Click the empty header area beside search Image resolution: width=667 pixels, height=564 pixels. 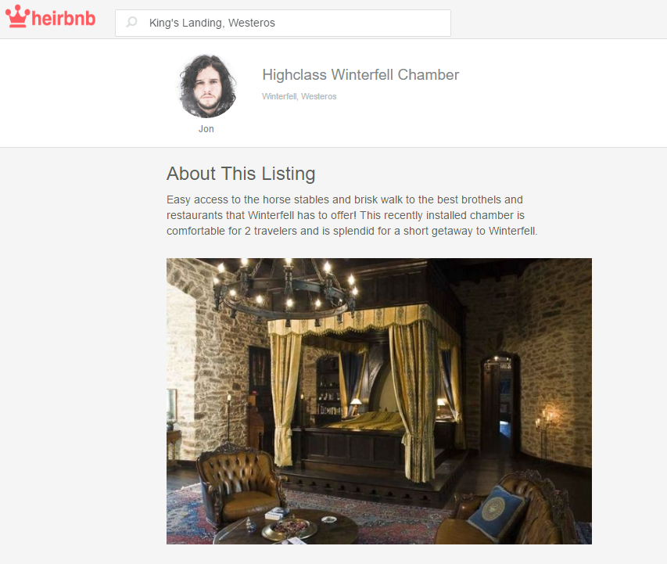click(558, 20)
